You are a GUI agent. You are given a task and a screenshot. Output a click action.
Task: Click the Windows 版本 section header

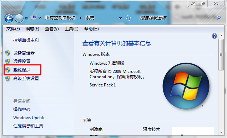tap(96, 54)
